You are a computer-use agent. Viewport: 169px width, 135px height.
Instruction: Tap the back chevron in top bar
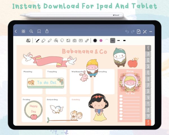click(16, 31)
